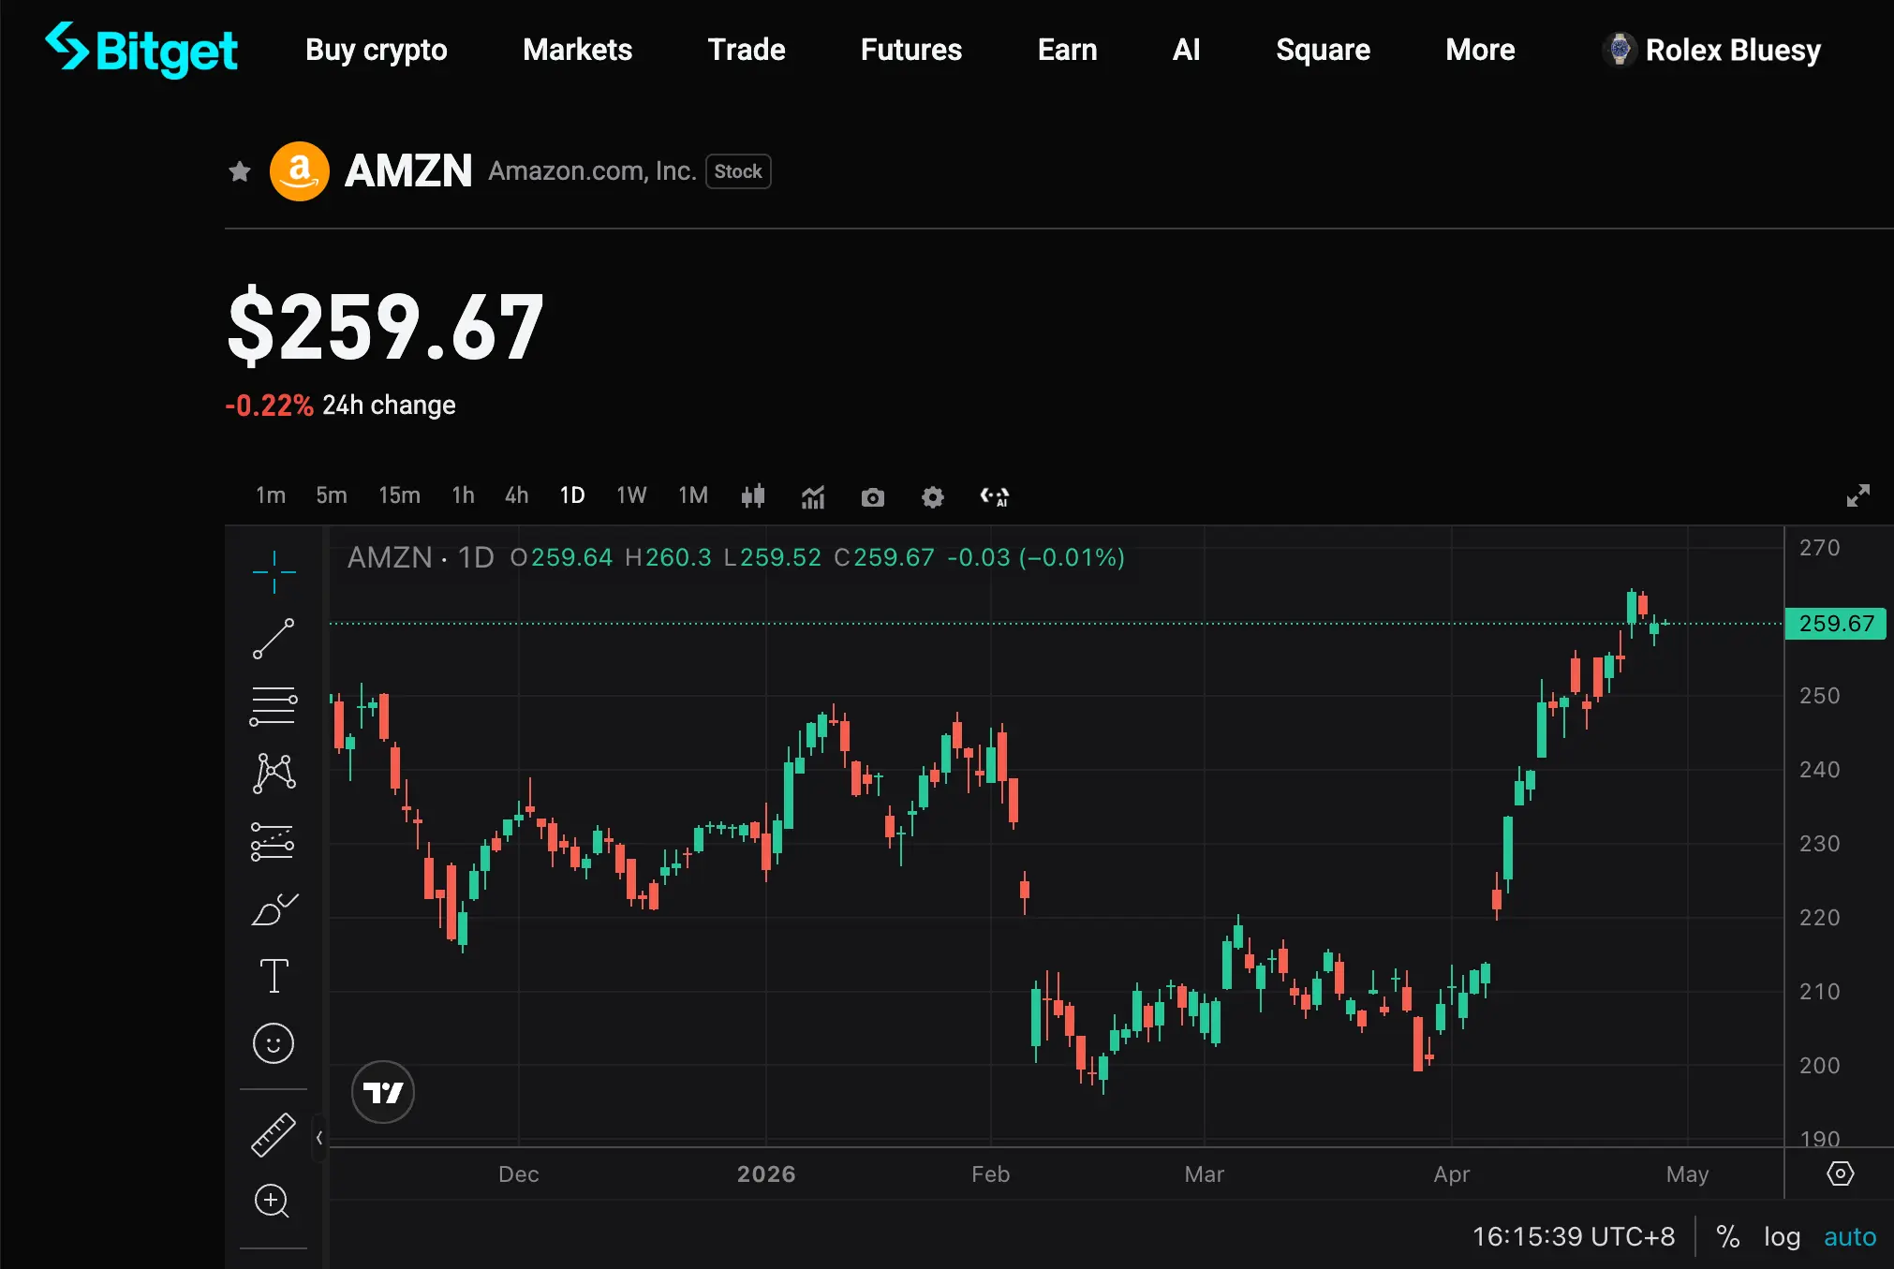Select the brush drawing tool
The image size is (1894, 1269).
click(274, 908)
